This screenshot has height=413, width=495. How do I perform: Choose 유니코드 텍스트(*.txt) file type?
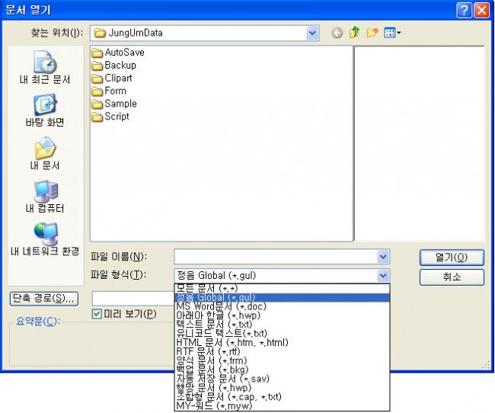[x=282, y=333]
